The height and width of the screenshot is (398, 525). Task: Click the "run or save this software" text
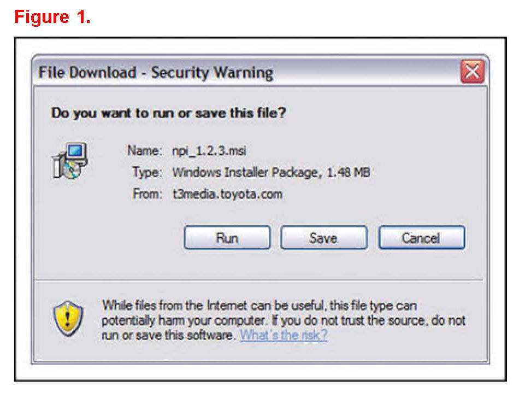click(x=168, y=335)
